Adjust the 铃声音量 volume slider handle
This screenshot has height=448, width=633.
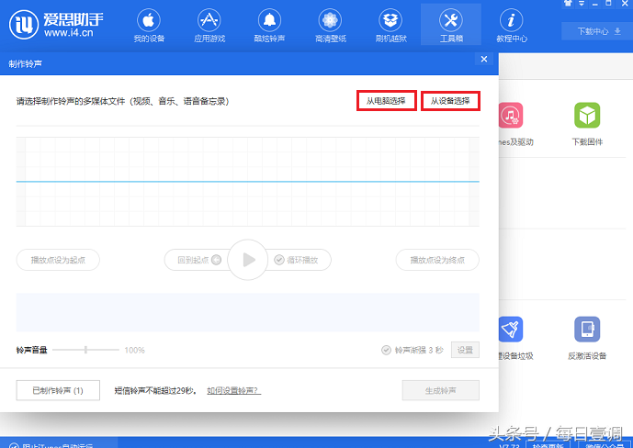[x=85, y=350]
